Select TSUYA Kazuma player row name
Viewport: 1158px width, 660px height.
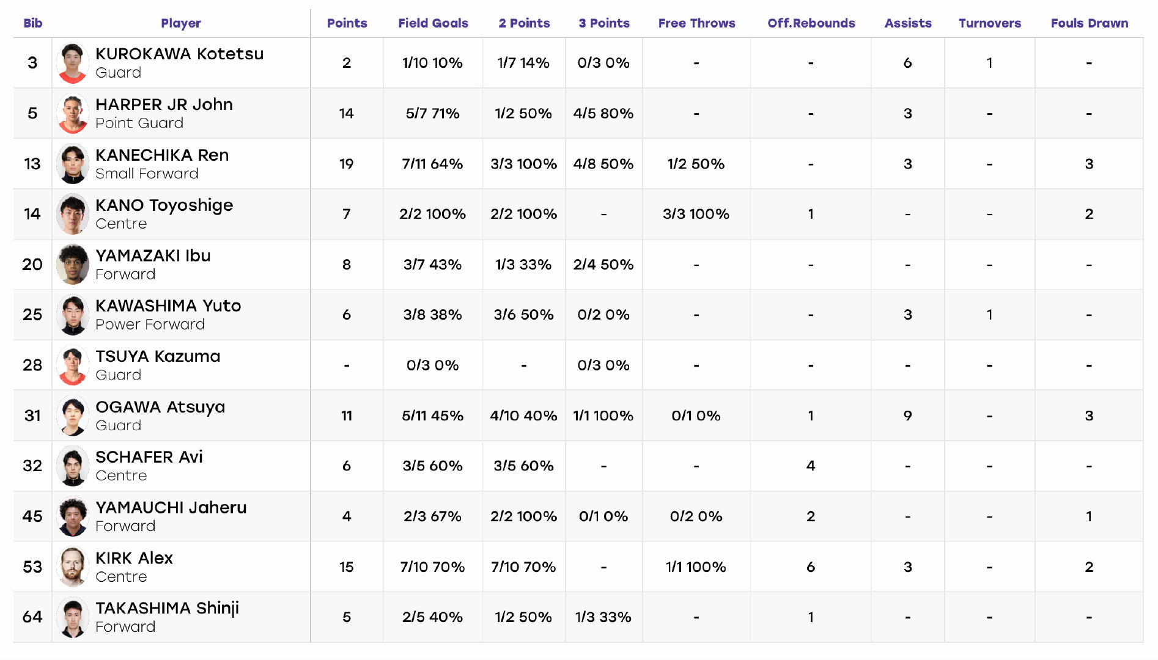[x=158, y=356]
